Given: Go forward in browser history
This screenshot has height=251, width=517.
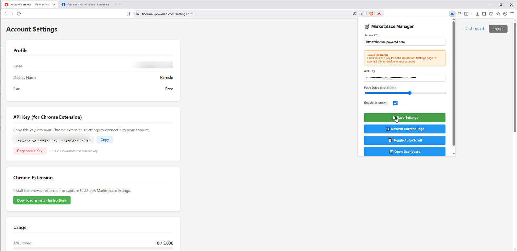Looking at the screenshot, I should [x=12, y=14].
